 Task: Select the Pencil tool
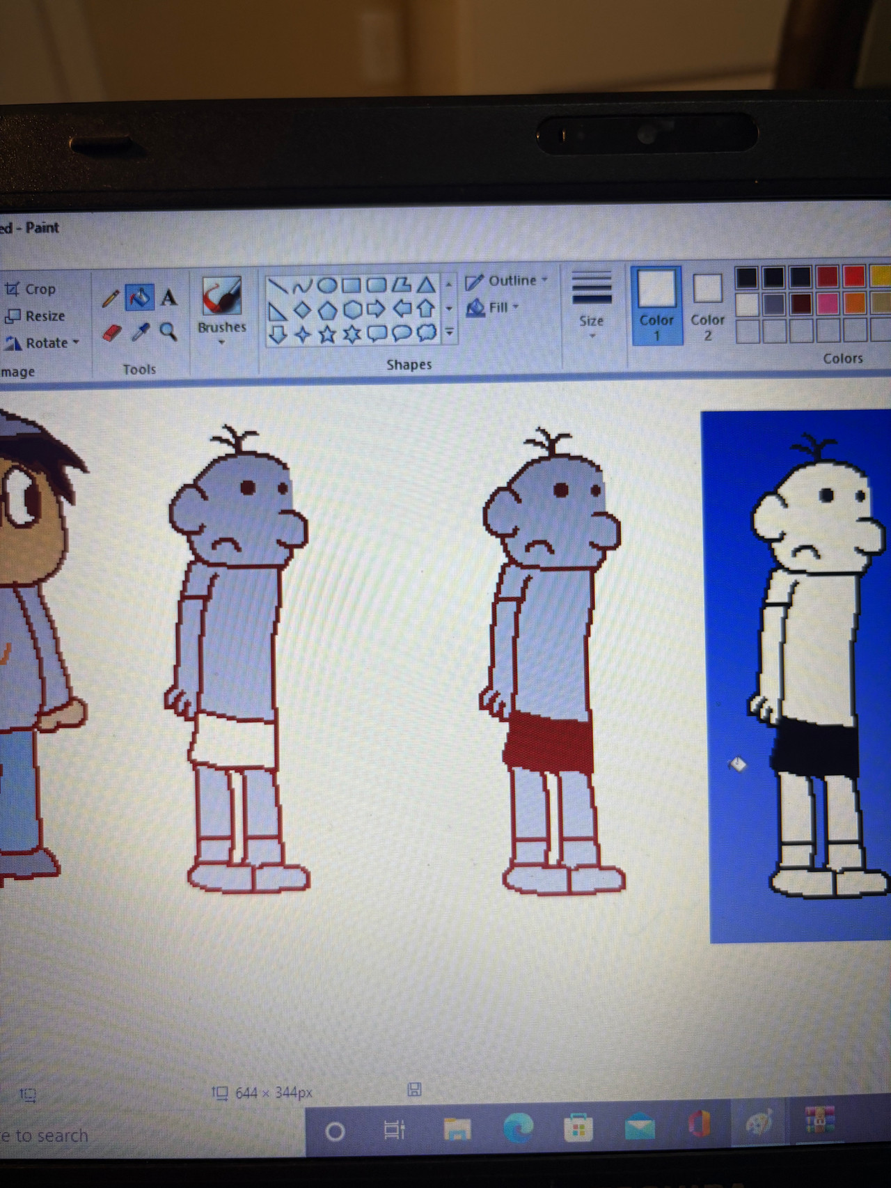110,299
